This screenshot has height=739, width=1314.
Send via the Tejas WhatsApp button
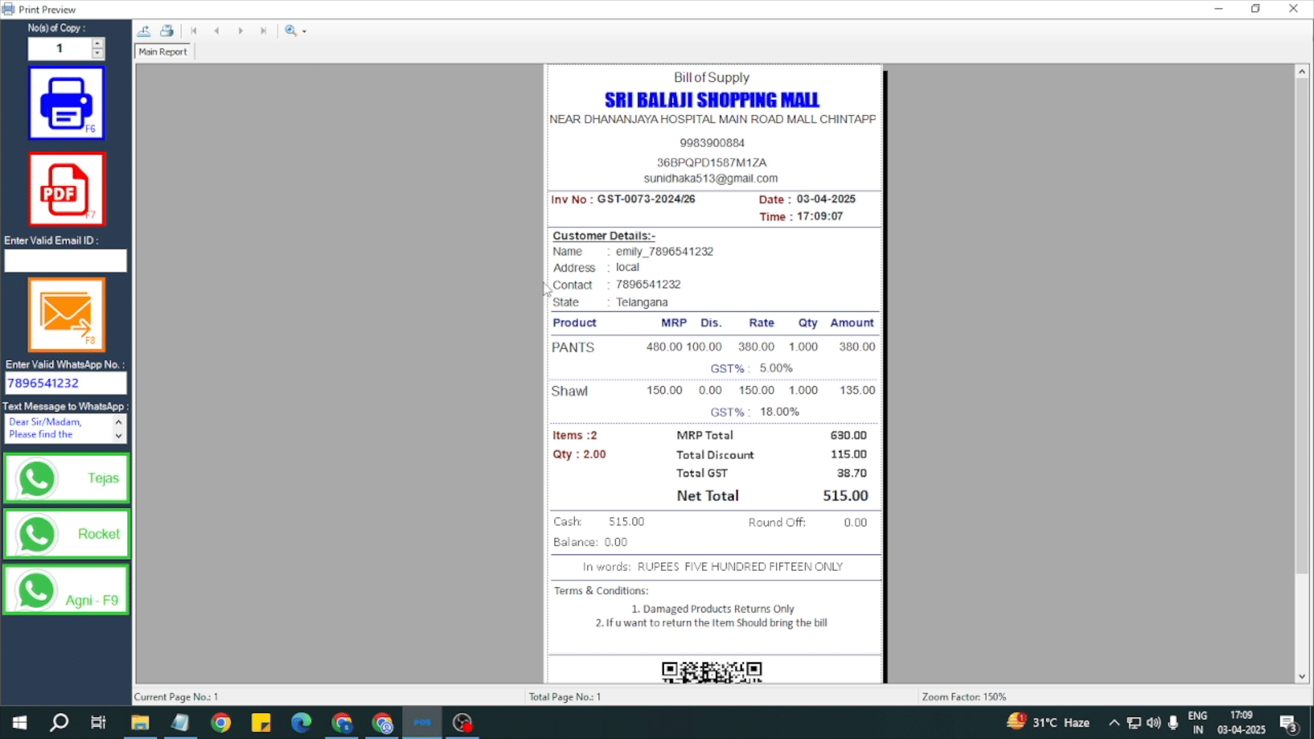66,478
